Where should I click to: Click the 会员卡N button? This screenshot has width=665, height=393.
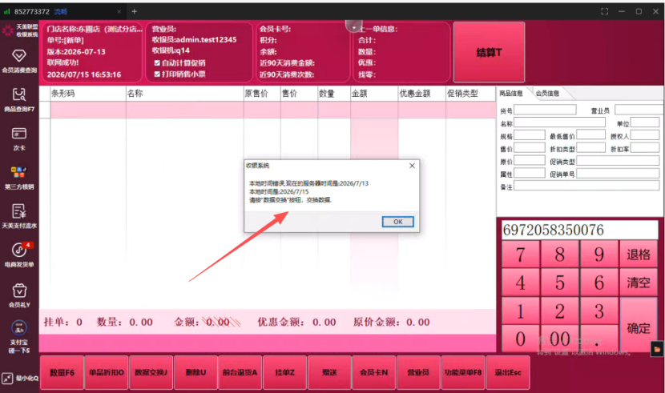(x=373, y=372)
